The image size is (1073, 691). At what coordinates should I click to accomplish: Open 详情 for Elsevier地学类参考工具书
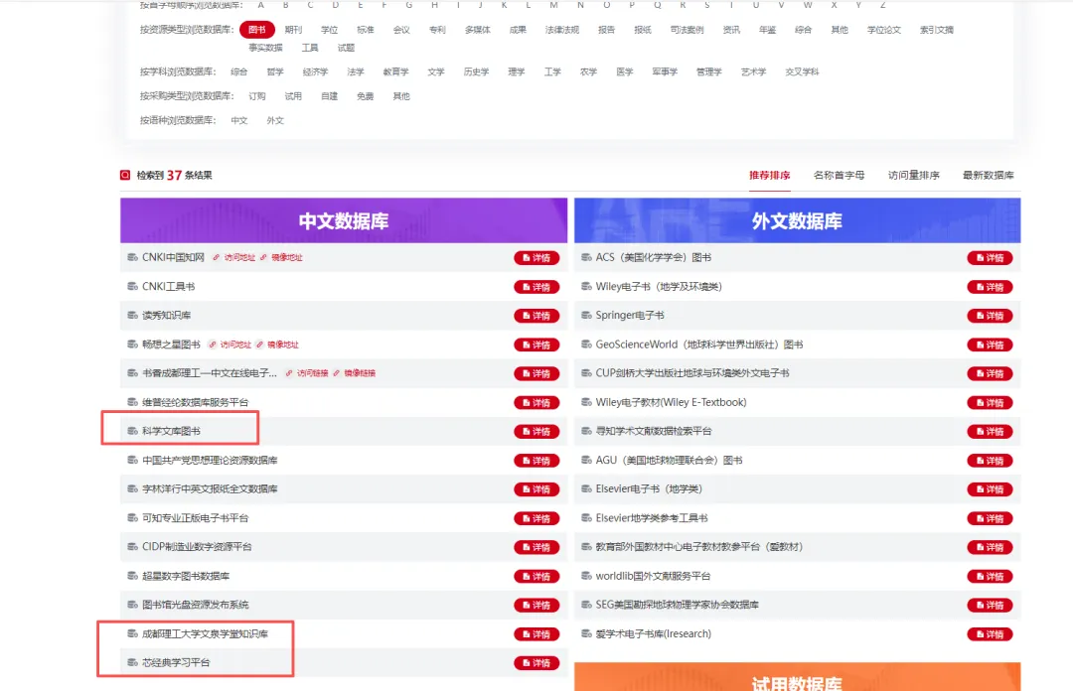[990, 518]
